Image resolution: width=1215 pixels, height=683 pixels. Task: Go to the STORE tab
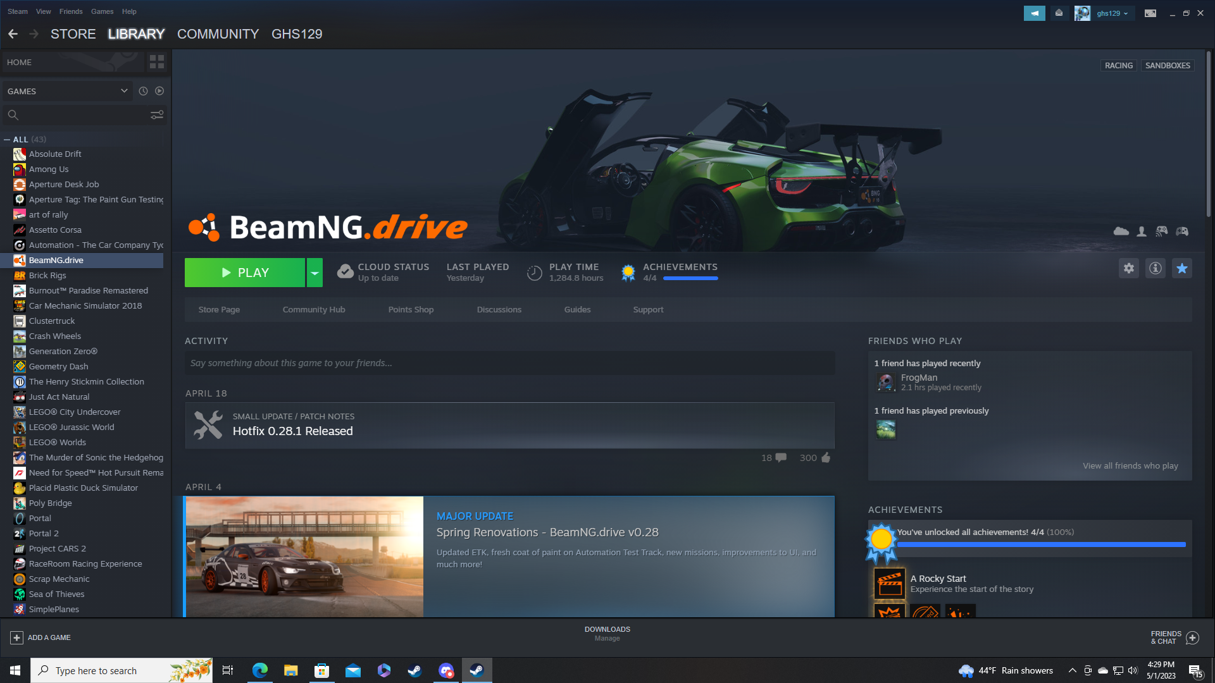tap(73, 34)
